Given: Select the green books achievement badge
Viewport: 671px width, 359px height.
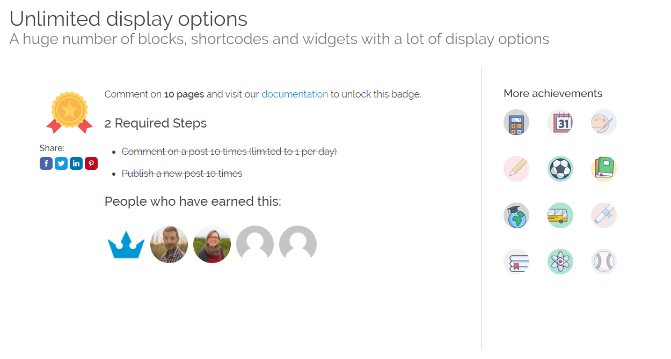Looking at the screenshot, I should (x=604, y=169).
